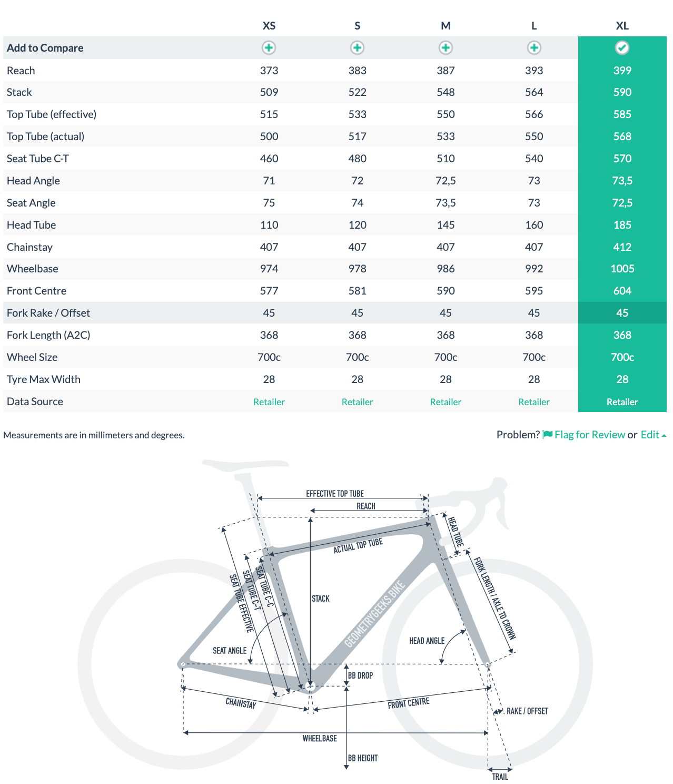The image size is (673, 784).
Task: Add L size to compare
Action: [534, 48]
